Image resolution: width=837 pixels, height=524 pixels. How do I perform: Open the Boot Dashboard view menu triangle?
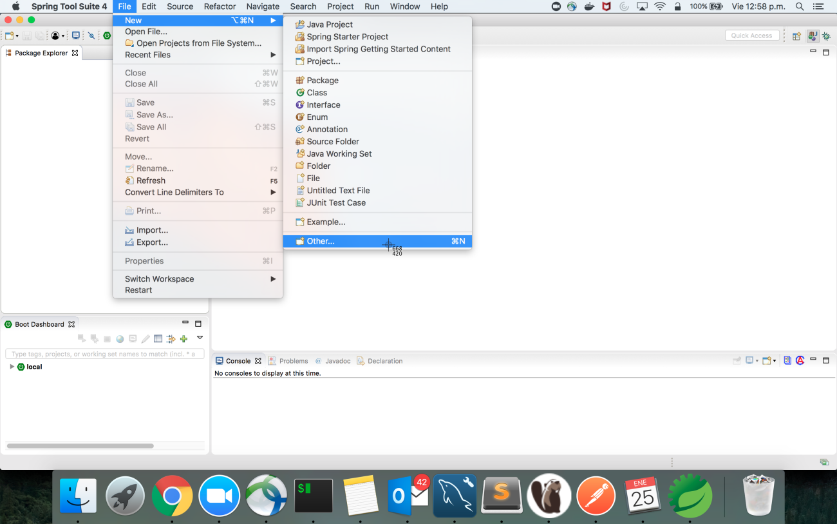(200, 338)
